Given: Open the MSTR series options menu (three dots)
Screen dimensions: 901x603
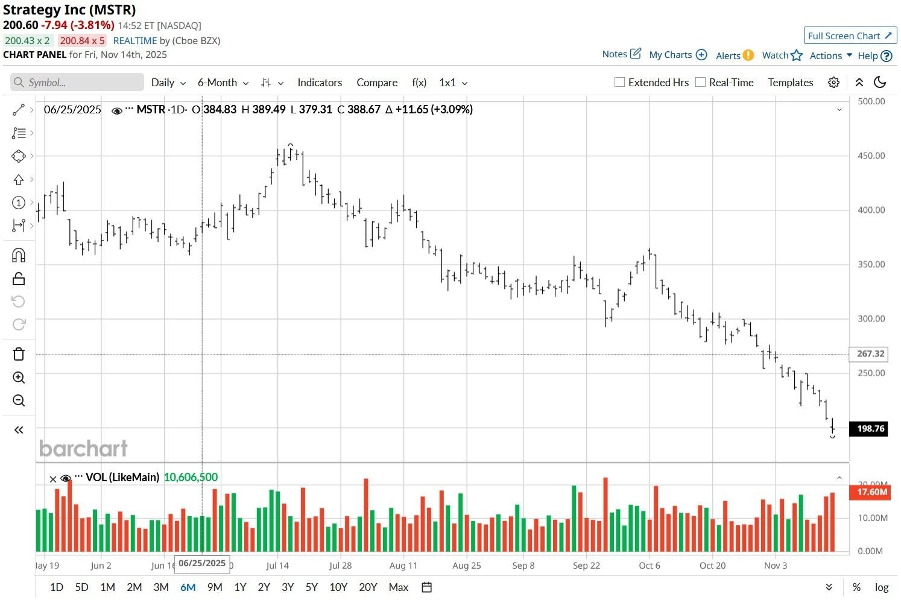Looking at the screenshot, I should click(129, 109).
